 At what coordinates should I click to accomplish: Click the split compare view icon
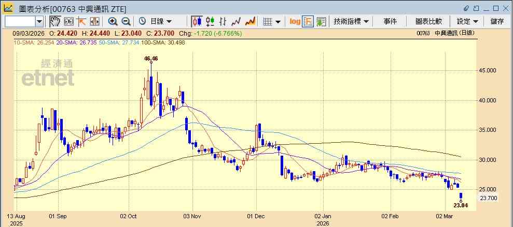point(94,22)
